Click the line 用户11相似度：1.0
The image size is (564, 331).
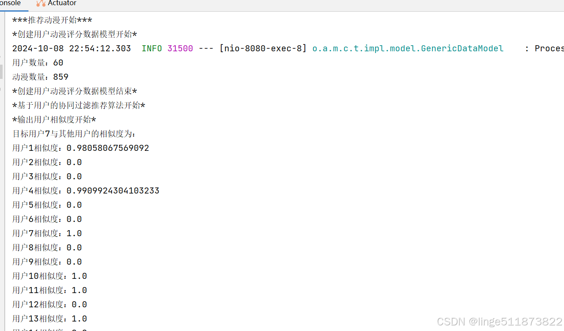[x=50, y=290]
